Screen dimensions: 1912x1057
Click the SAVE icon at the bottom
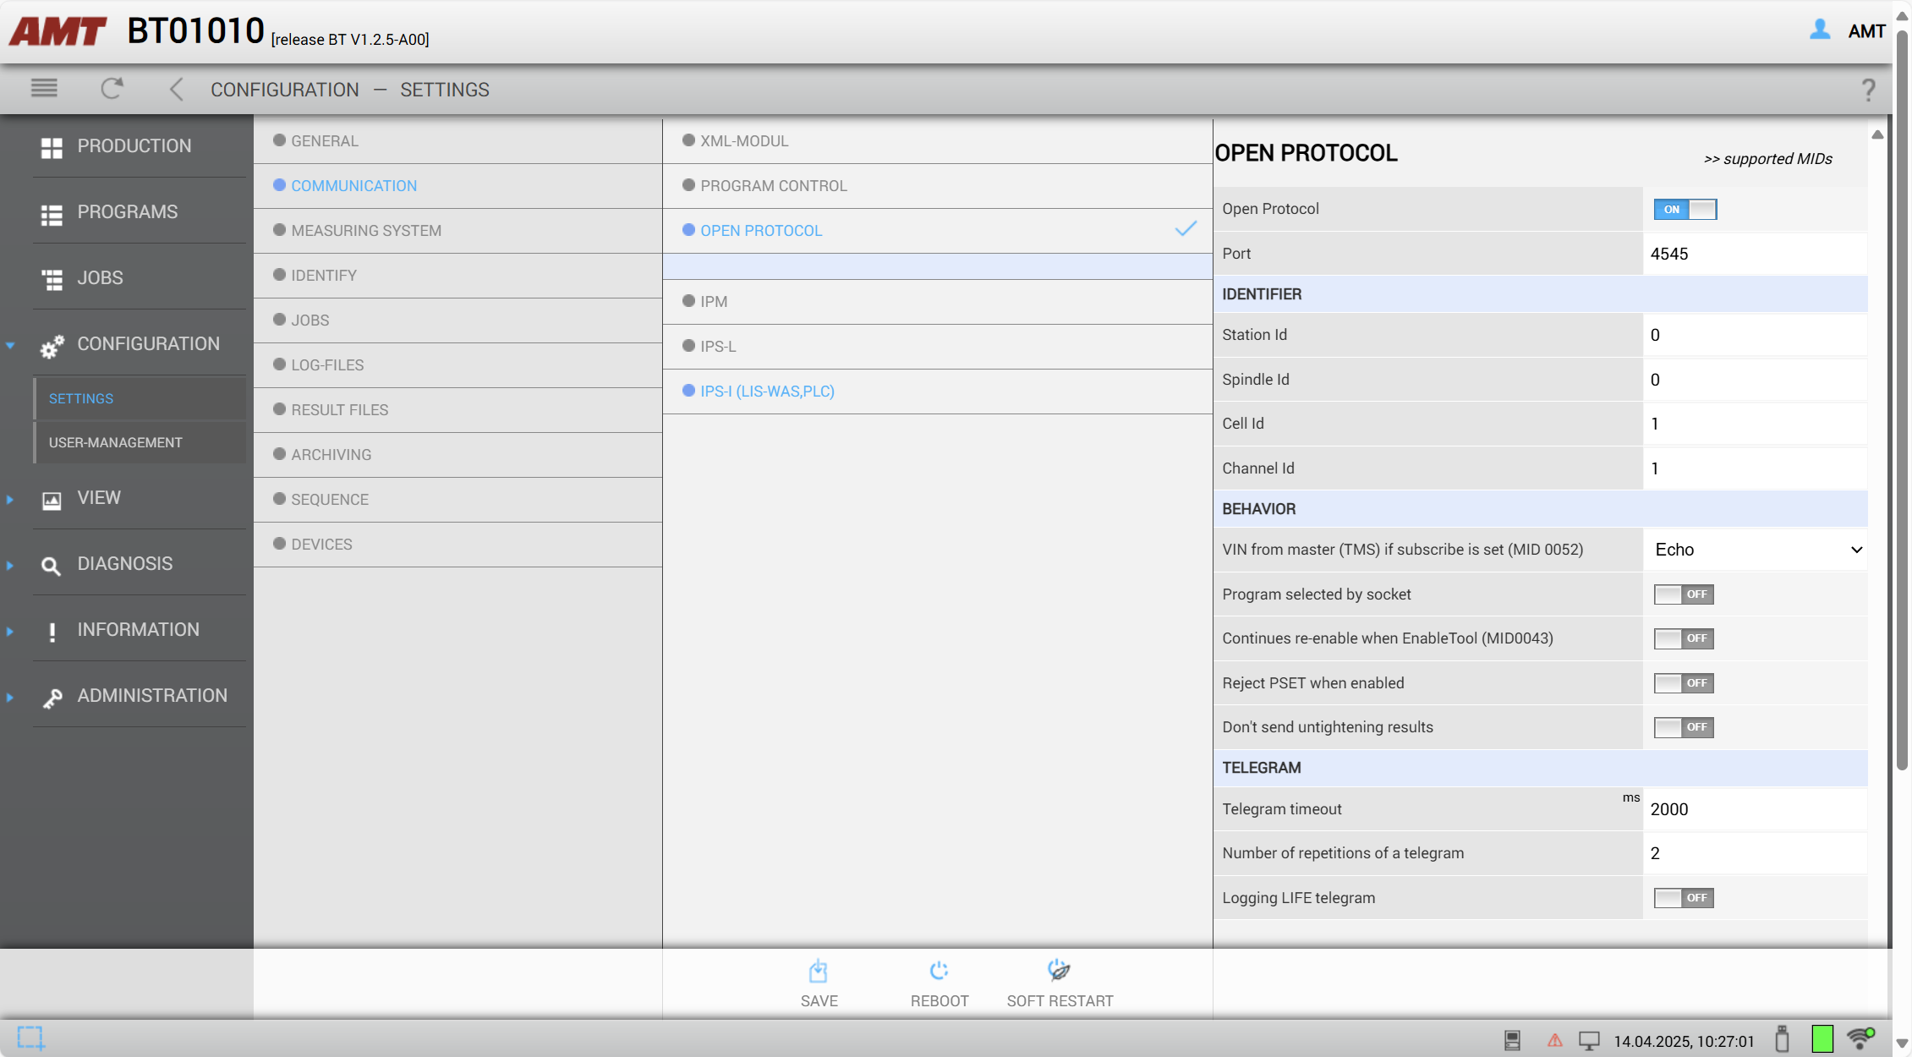point(818,971)
